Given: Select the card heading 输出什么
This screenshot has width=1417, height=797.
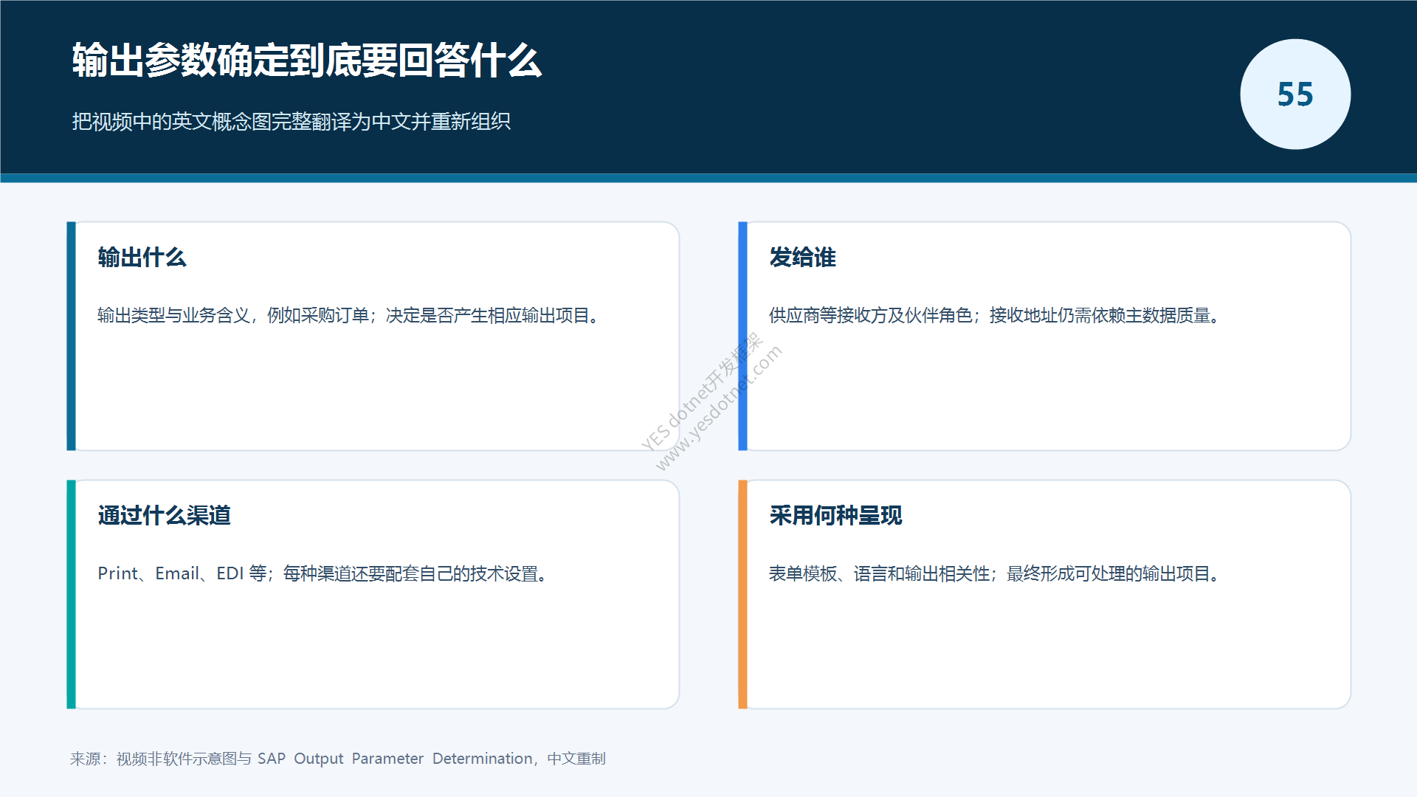Looking at the screenshot, I should click(x=142, y=258).
